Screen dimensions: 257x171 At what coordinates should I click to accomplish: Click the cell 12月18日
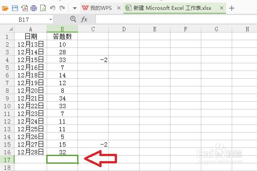[x=31, y=75]
